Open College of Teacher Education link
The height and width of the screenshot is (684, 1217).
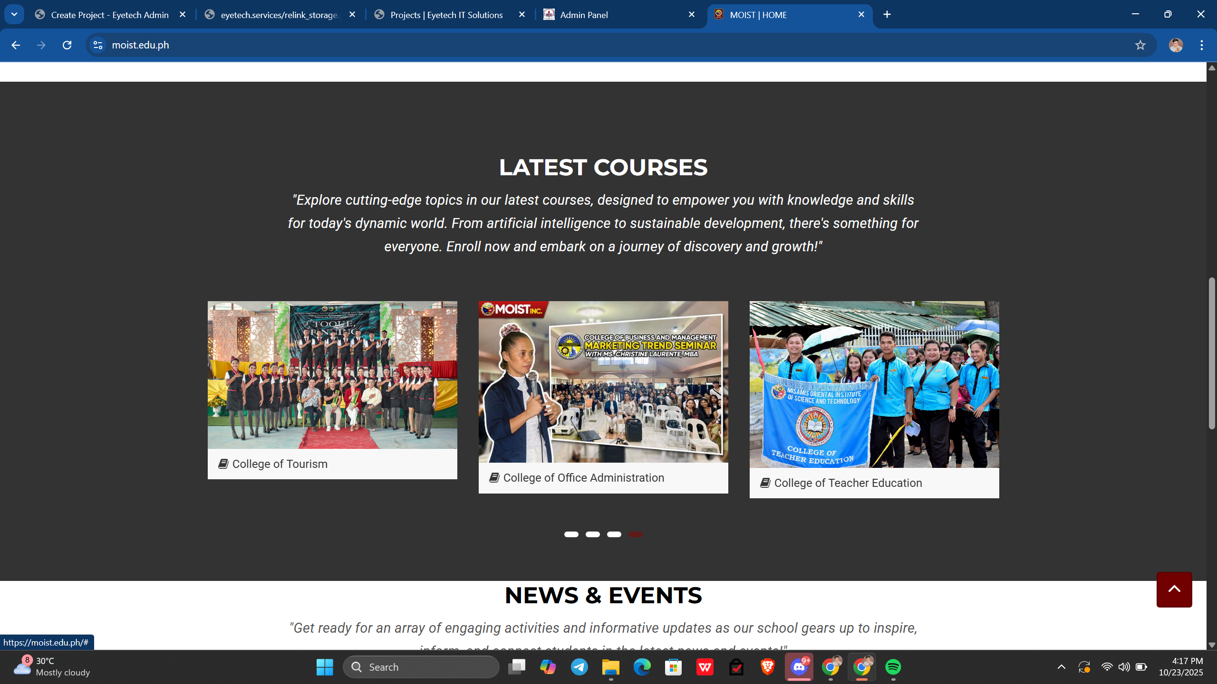[x=848, y=483]
